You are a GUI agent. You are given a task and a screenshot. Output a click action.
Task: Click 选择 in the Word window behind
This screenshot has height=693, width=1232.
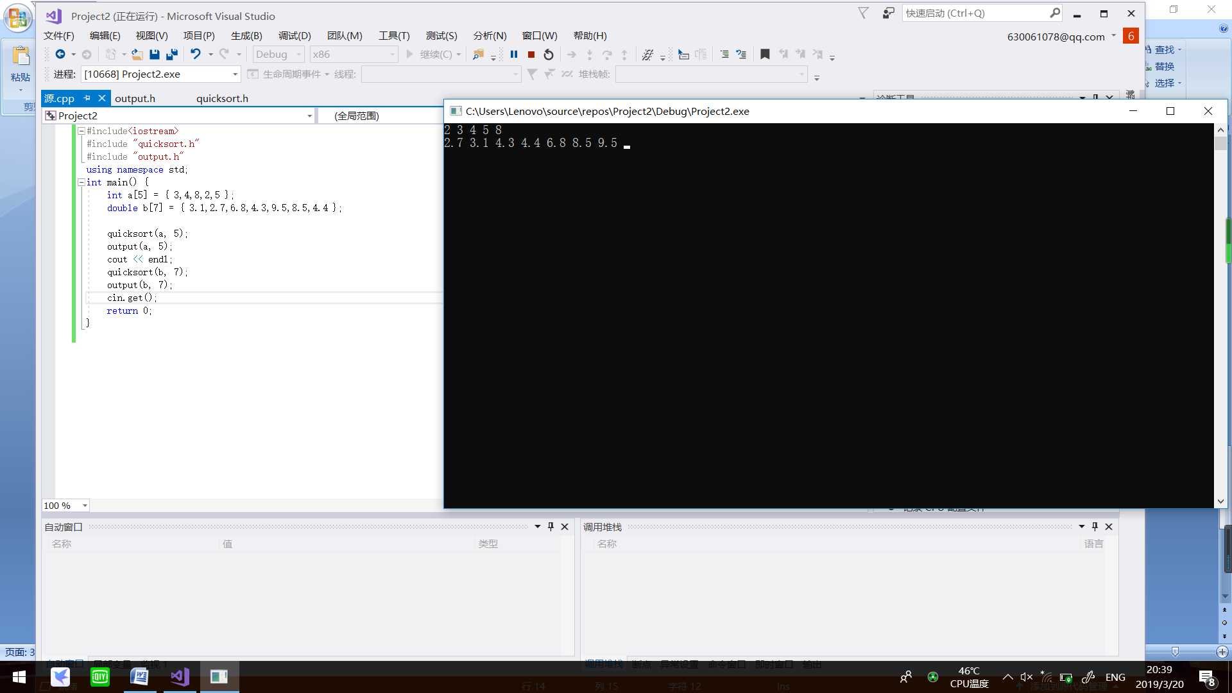click(1164, 83)
